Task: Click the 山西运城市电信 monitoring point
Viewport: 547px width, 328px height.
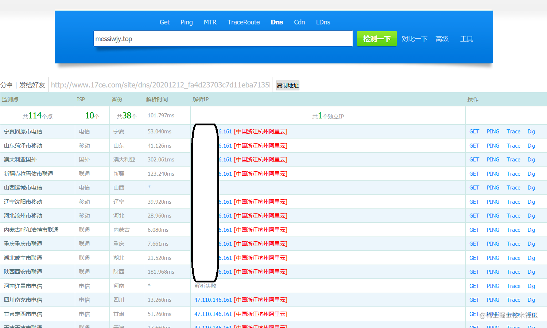Action: [23, 188]
